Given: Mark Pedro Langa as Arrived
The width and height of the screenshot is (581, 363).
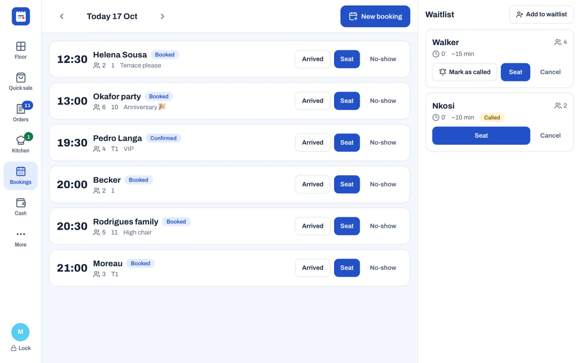Looking at the screenshot, I should pyautogui.click(x=313, y=143).
